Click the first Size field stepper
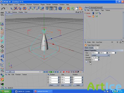Image resolution: width=124 pixels, height=93 pixels. (x=99, y=53)
